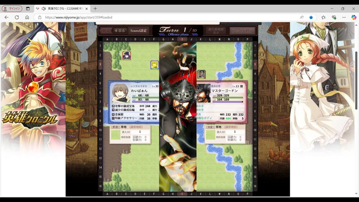Image resolution: width=359 pixels, height=202 pixels.
Task: Click the 特級アクセサリー accessory icon
Action: pos(113,118)
